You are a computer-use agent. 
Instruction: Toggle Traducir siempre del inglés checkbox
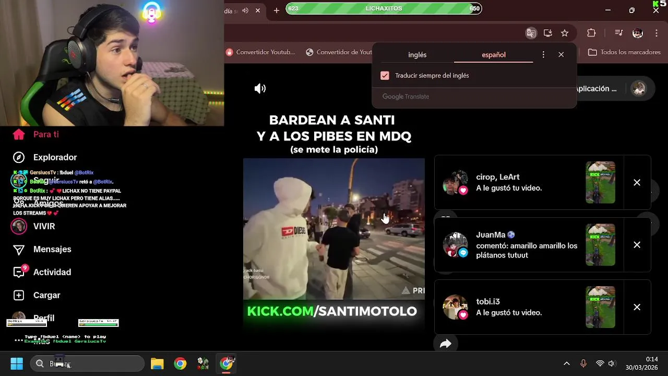[x=385, y=76]
